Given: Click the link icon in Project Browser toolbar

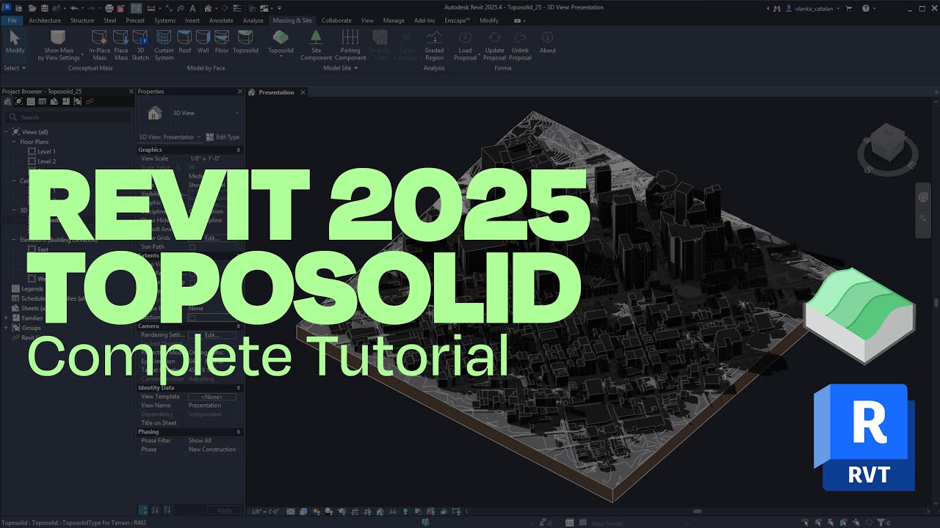Looking at the screenshot, I should pyautogui.click(x=90, y=101).
